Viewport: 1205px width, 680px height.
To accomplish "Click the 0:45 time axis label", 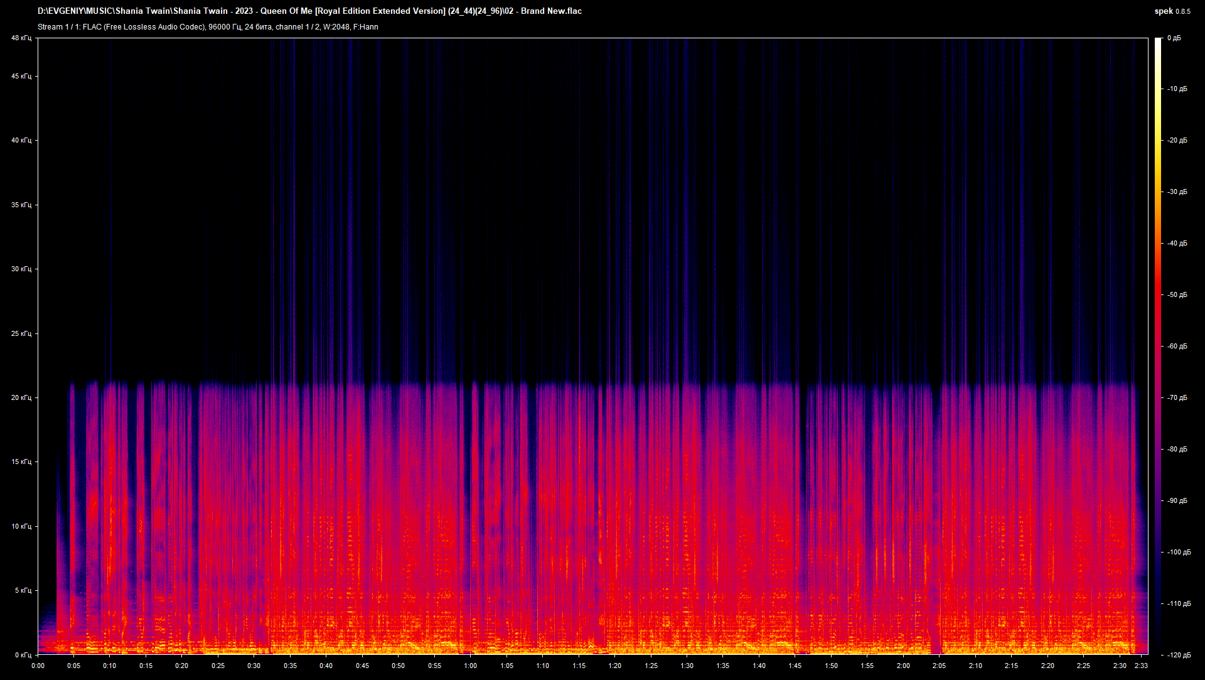I will [x=362, y=666].
